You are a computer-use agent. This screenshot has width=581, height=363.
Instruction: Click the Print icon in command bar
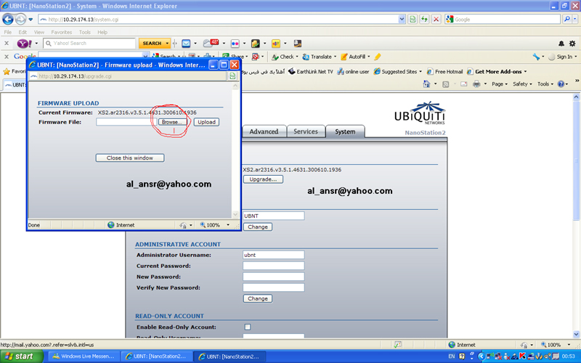tap(476, 84)
